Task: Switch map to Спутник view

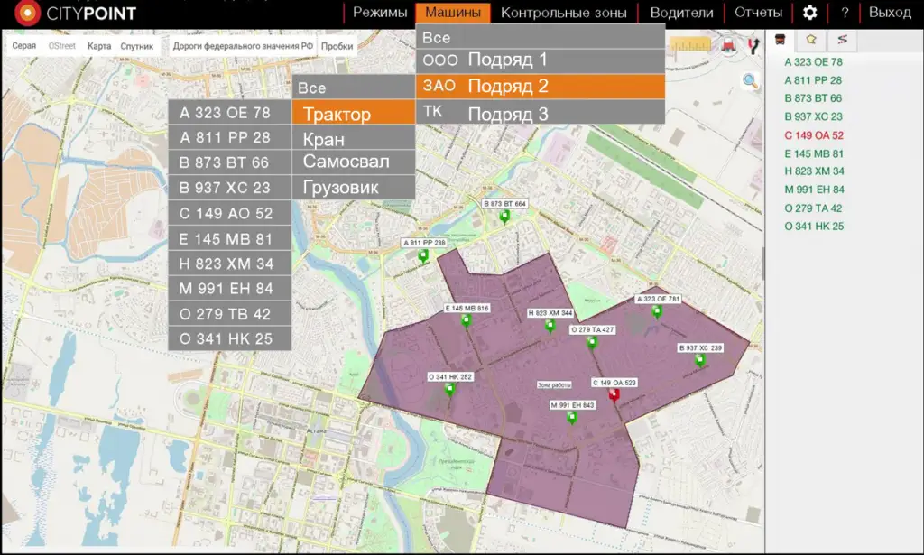Action: click(x=136, y=46)
